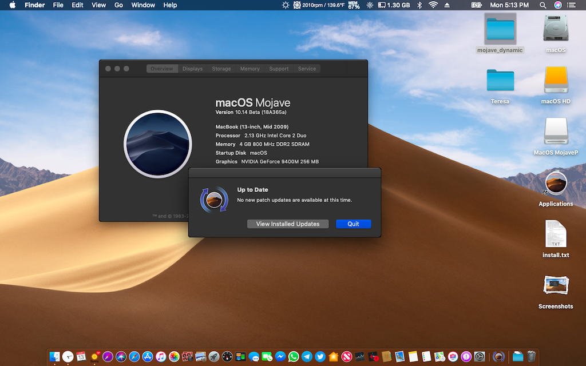Click the clock showing Mon 5:13 PM
The image size is (586, 366).
[509, 5]
